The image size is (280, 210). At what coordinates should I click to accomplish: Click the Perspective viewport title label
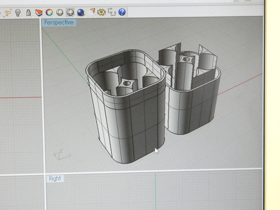click(59, 22)
